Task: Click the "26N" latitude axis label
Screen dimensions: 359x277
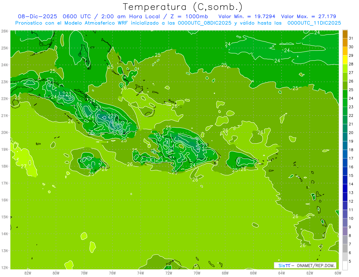Action: 4,31
